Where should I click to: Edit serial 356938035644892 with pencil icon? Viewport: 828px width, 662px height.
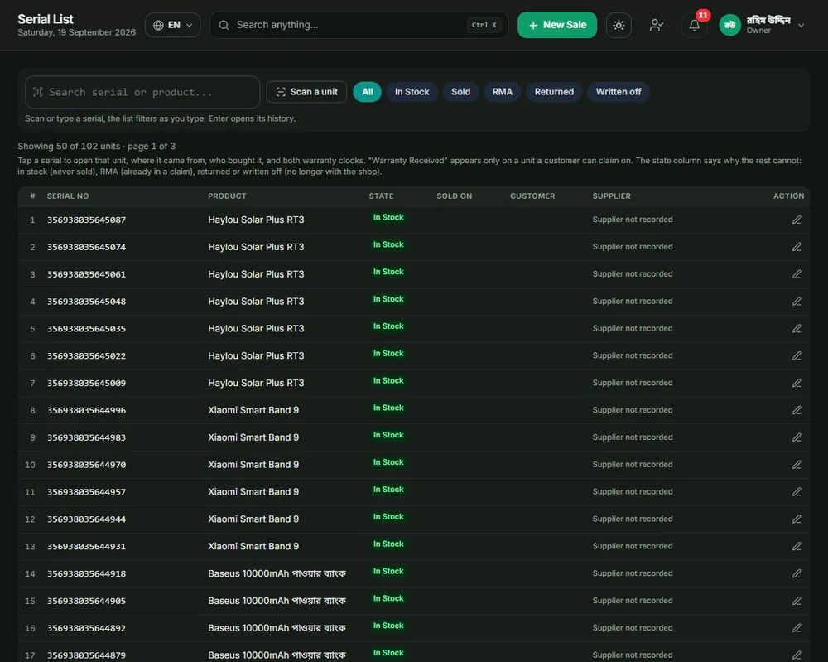(797, 628)
